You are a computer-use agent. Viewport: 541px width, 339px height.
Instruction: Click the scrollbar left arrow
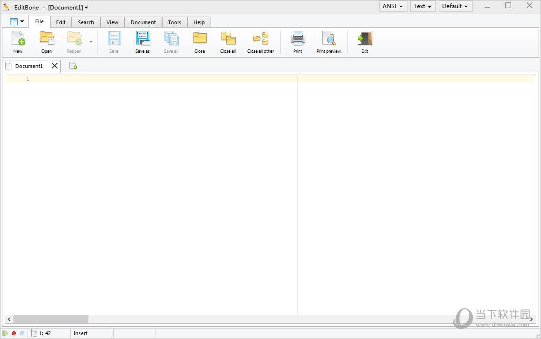[x=9, y=320]
